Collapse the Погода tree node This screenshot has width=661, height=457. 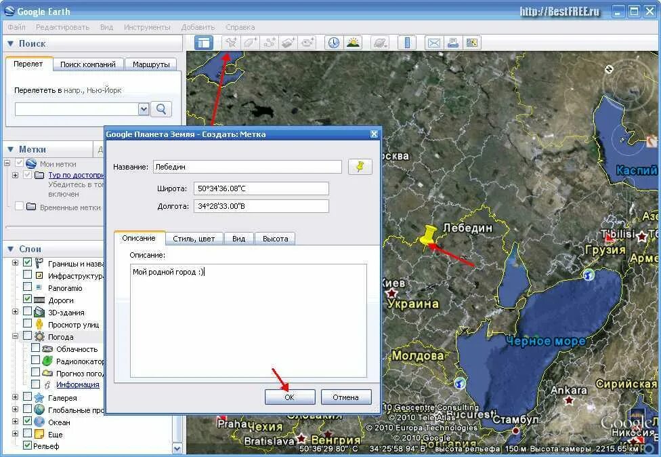[x=15, y=336]
